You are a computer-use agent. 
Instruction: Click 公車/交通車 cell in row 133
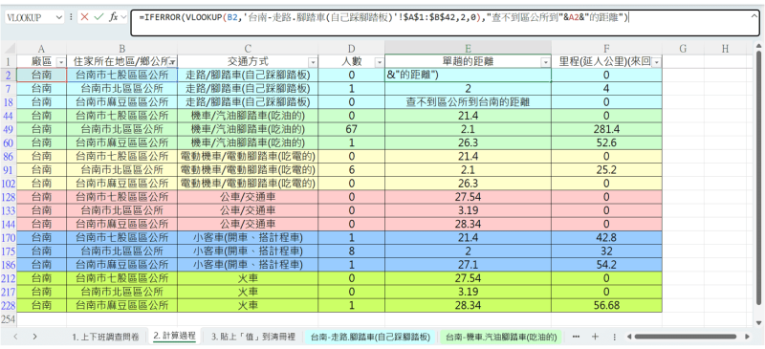(248, 210)
